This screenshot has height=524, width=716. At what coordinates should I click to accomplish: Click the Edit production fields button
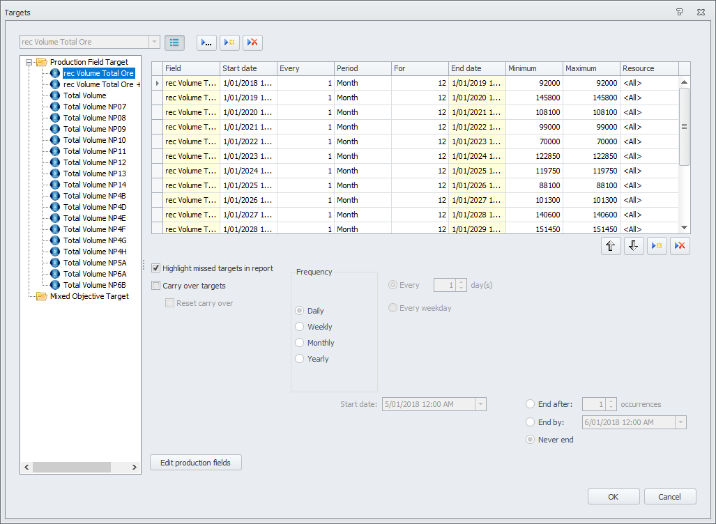pyautogui.click(x=195, y=462)
